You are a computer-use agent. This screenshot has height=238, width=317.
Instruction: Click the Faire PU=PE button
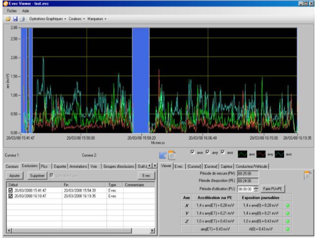[x=273, y=189]
